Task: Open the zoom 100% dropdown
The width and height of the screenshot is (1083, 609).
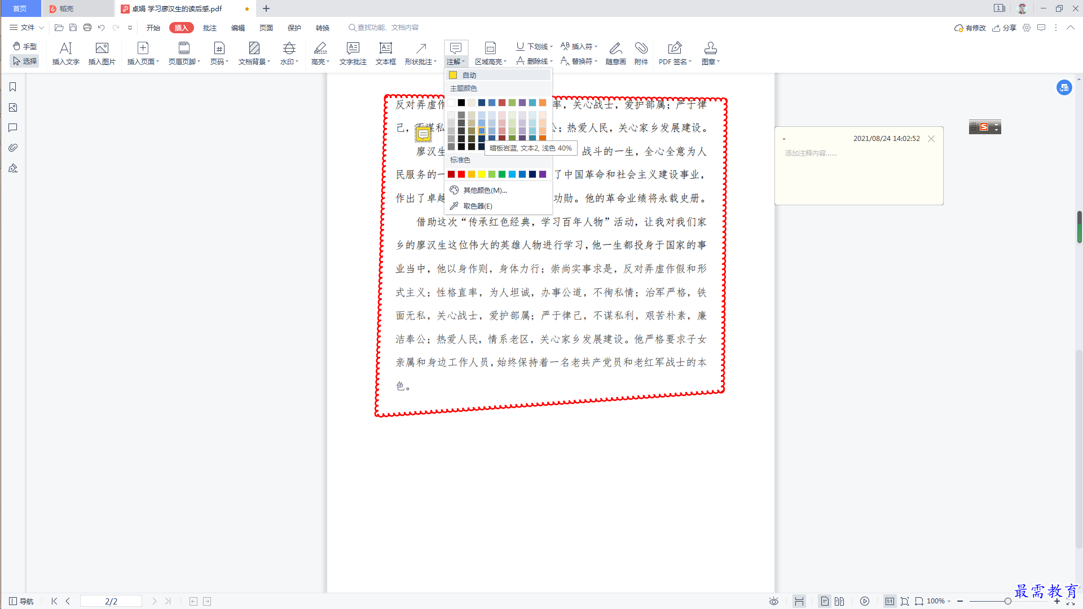Action: coord(939,601)
